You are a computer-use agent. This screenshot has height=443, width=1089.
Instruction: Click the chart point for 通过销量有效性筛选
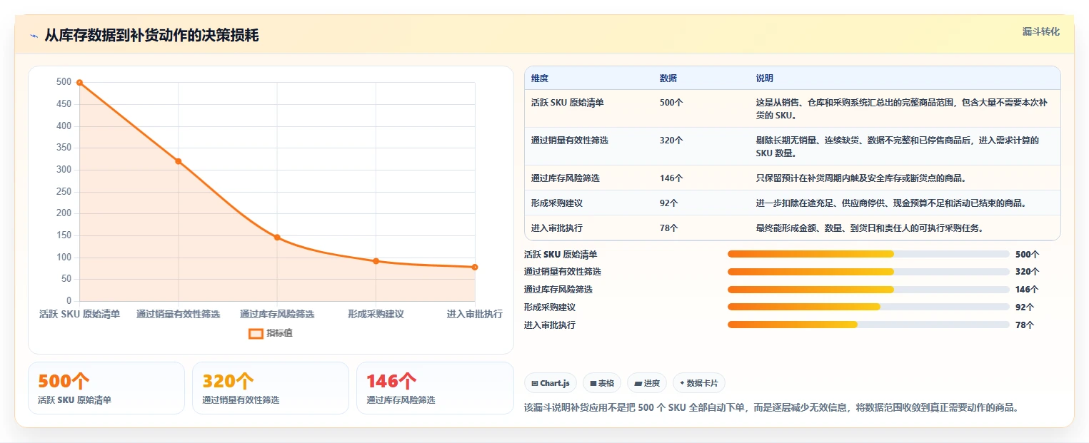point(179,161)
